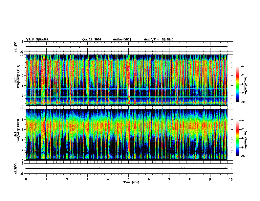Click the '5' tick on ch.1(V) axis
260x201 pixels.
tap(22, 42)
